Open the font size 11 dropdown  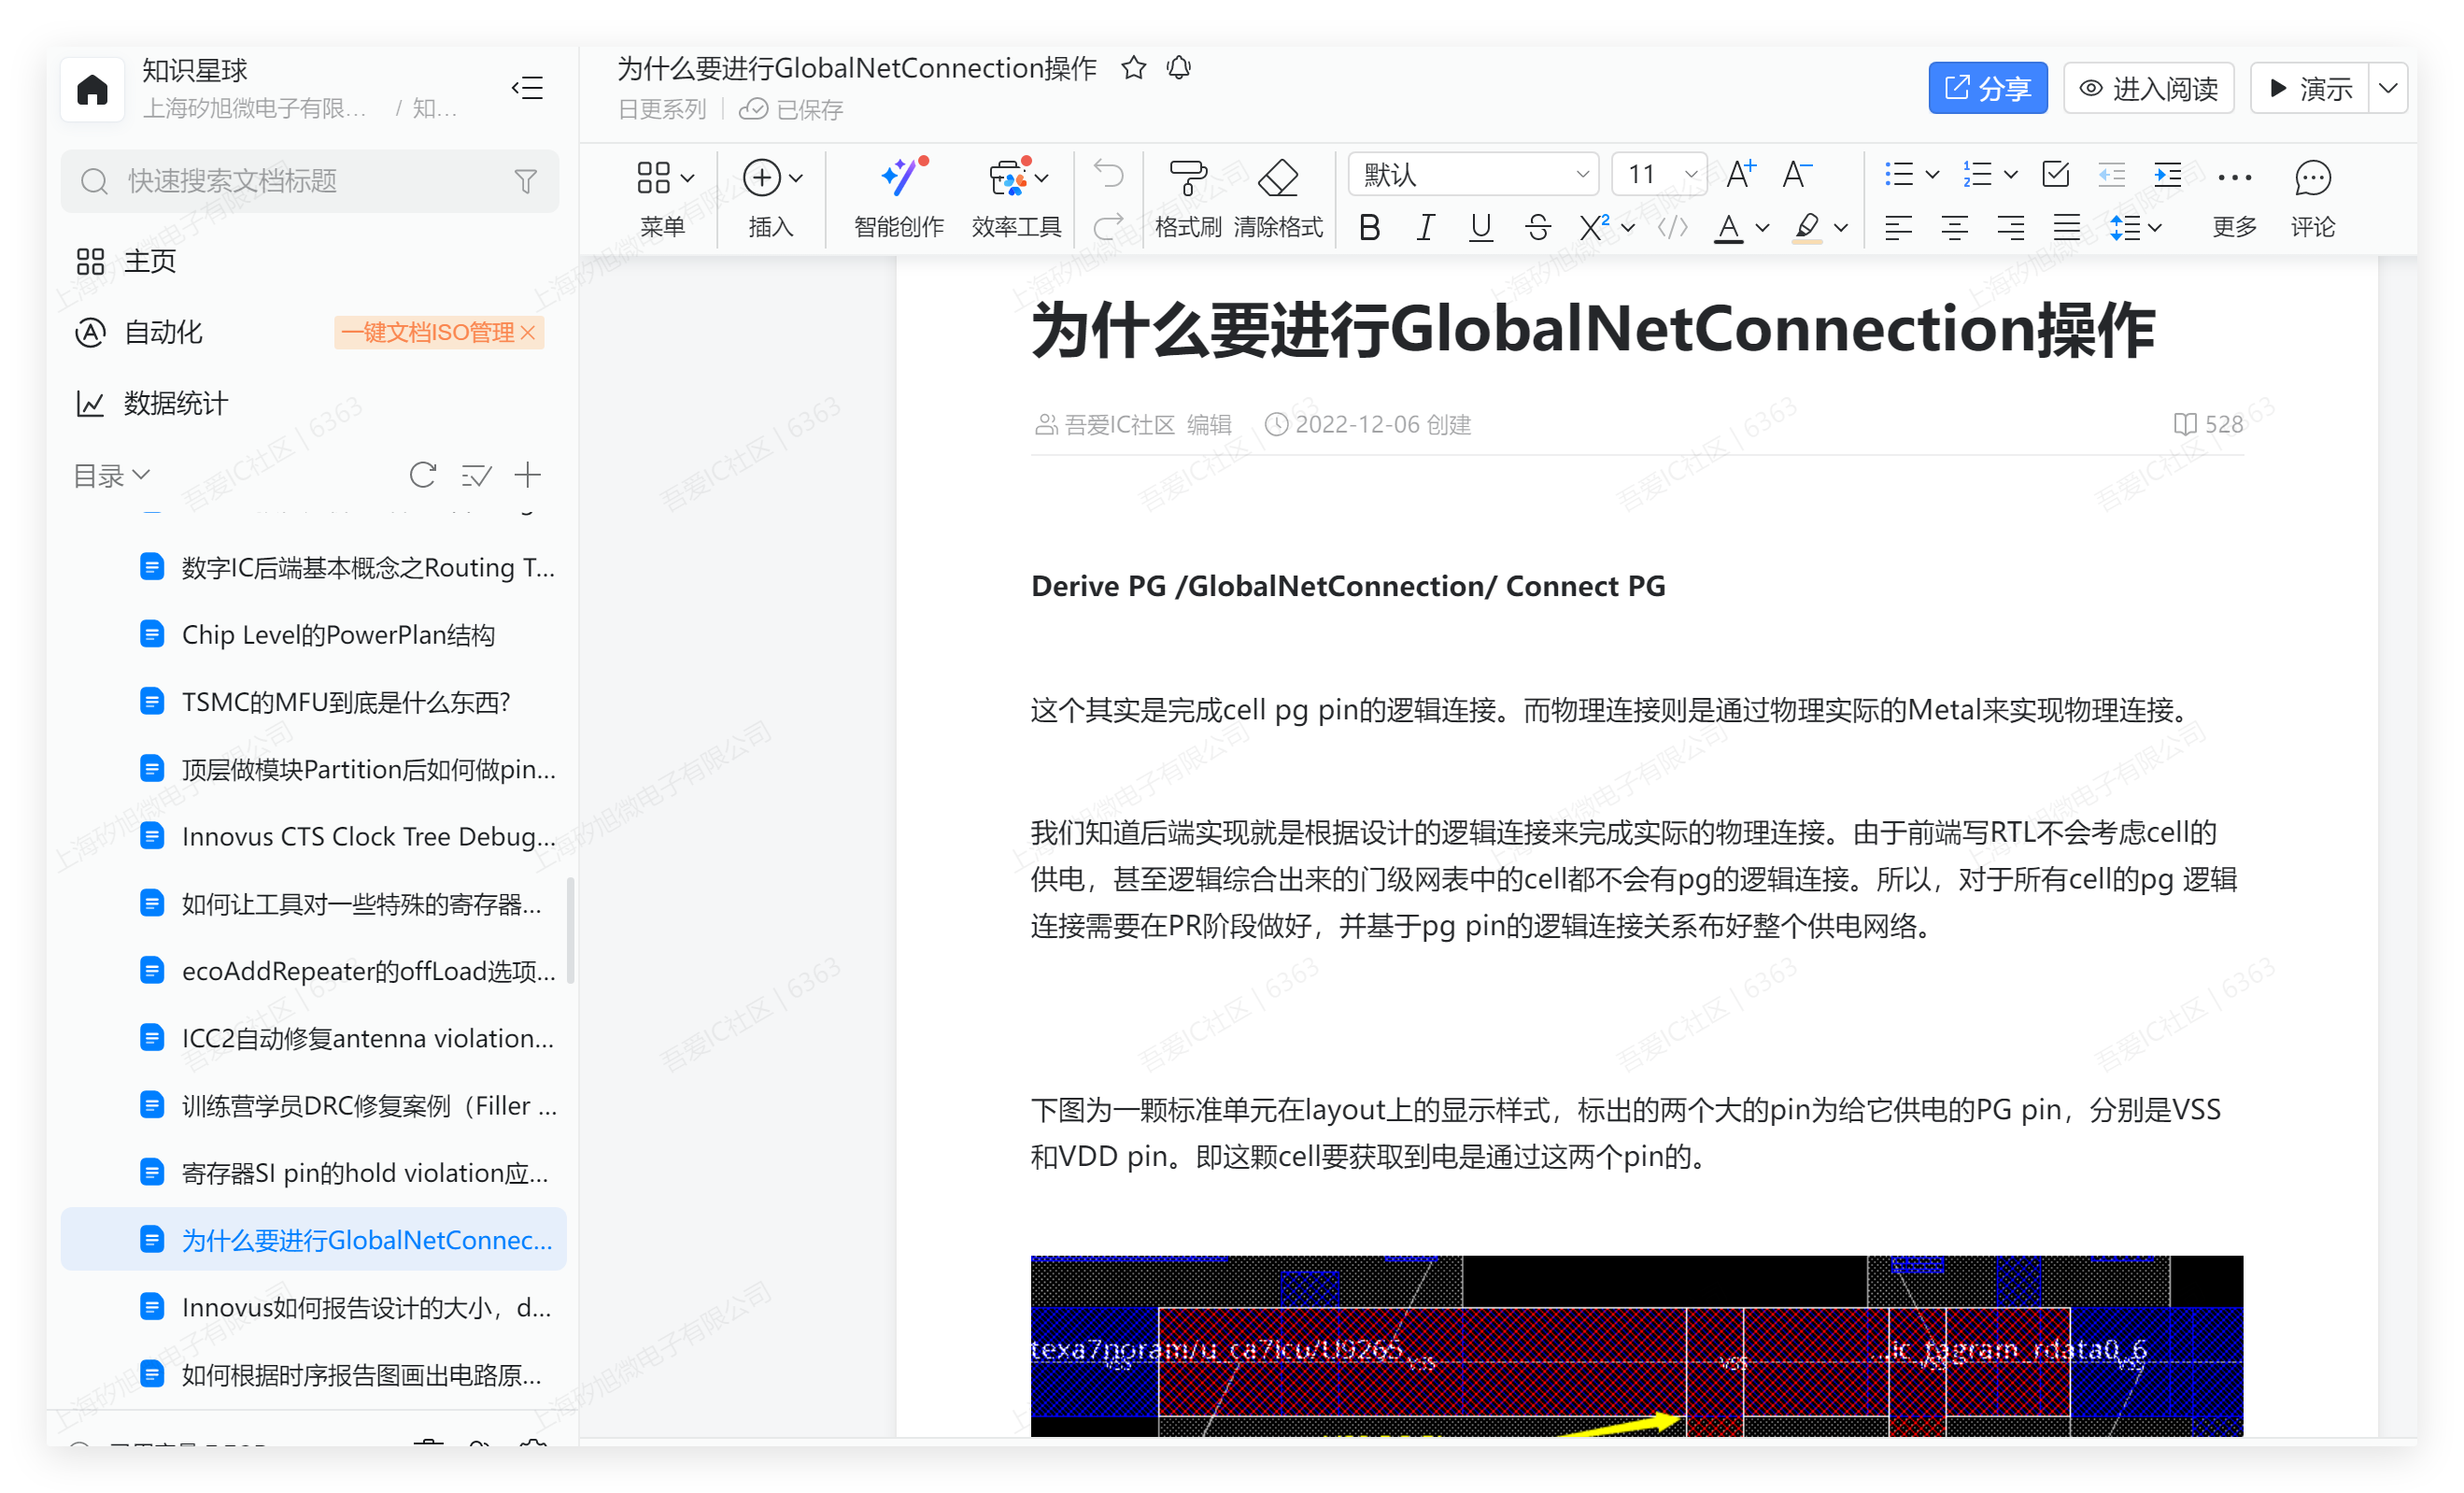1658,175
